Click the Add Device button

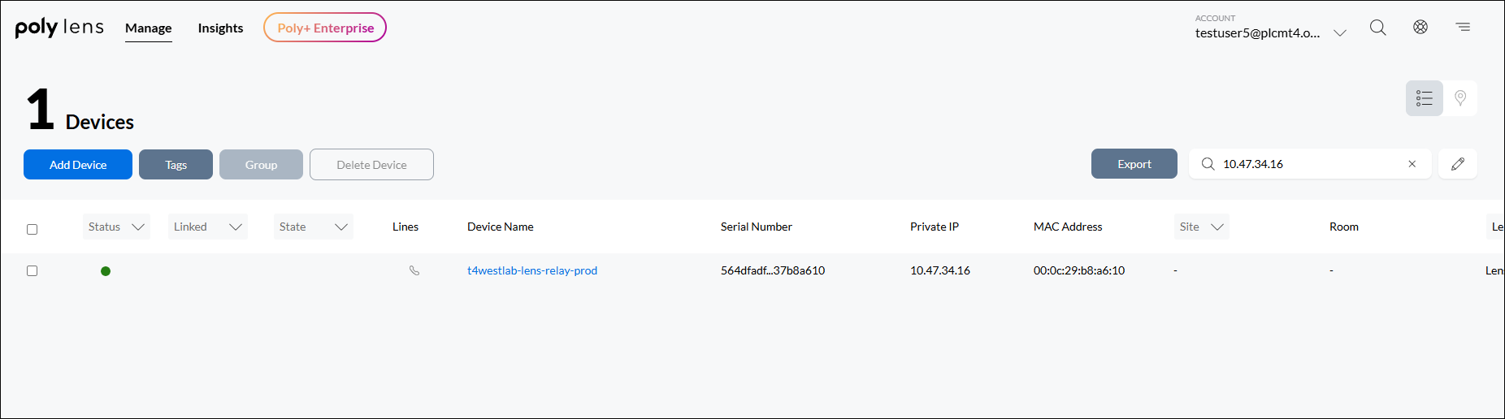click(x=78, y=164)
